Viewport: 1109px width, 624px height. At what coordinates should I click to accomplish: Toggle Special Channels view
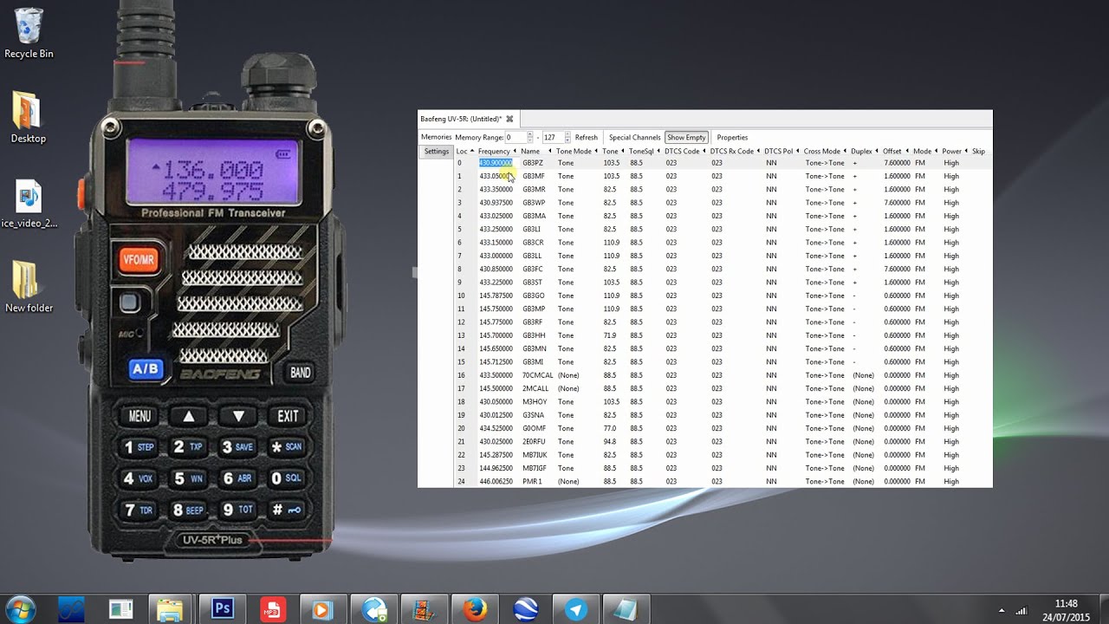tap(634, 137)
